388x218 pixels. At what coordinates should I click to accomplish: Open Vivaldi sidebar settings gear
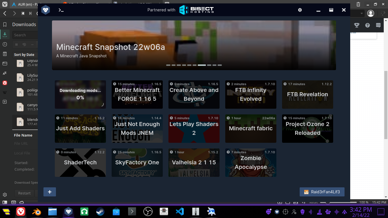[5, 195]
